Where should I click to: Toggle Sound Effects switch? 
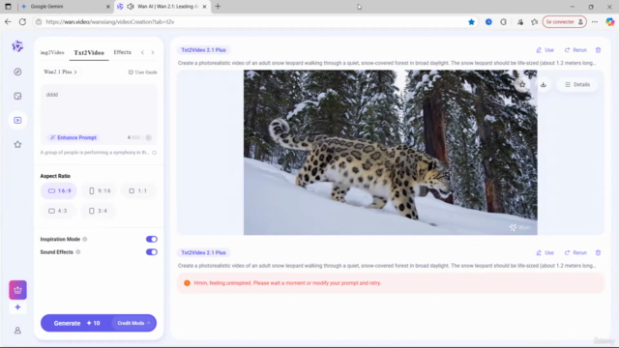tap(152, 252)
